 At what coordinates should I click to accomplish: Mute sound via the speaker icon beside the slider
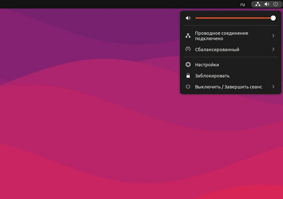[188, 18]
